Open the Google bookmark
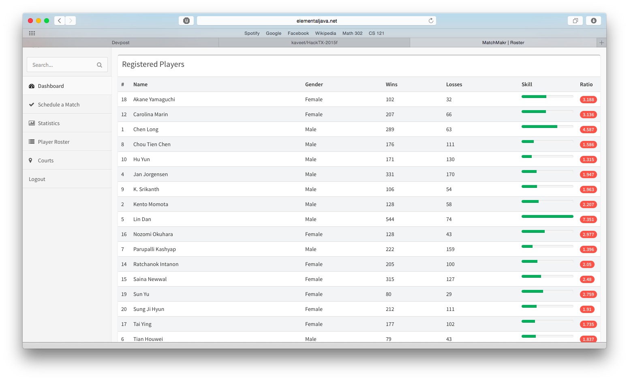 click(x=274, y=33)
